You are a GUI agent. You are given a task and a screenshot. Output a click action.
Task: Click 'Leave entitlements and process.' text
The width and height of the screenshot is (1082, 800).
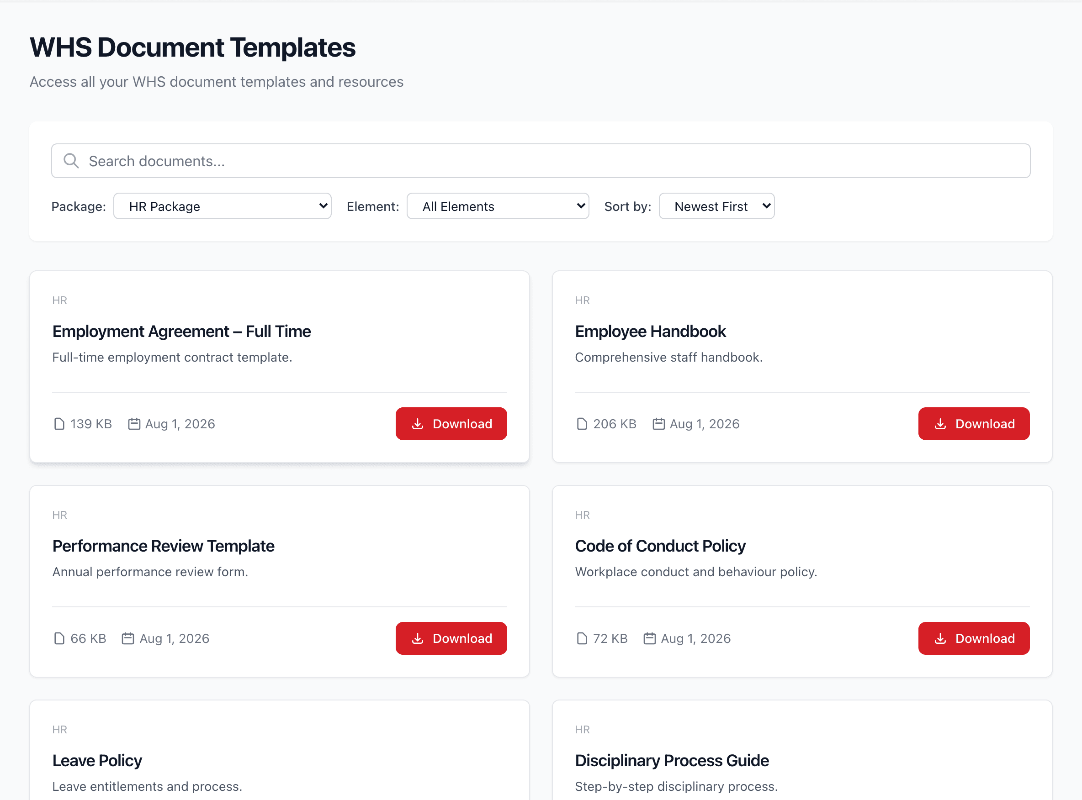tap(147, 786)
